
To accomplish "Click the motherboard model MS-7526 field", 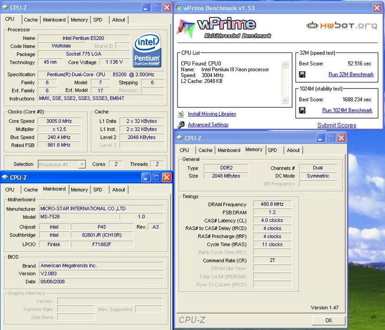I will point(79,217).
